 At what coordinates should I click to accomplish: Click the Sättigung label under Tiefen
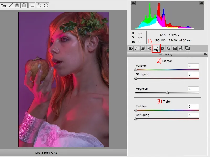[143, 115]
